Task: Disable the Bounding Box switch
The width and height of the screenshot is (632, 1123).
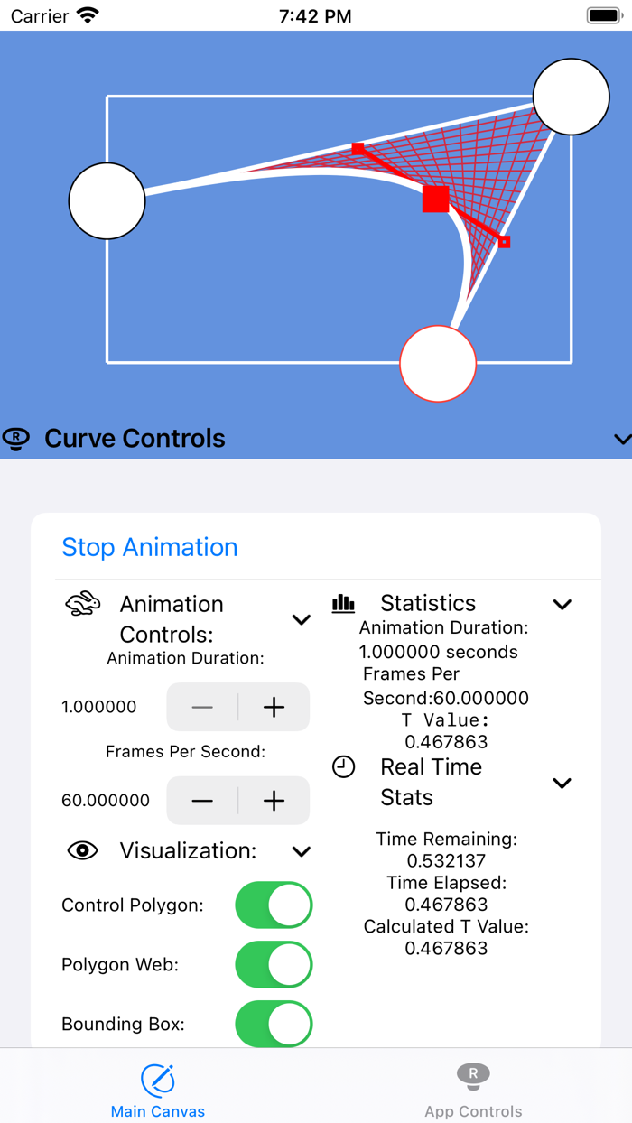Action: coord(274,1024)
